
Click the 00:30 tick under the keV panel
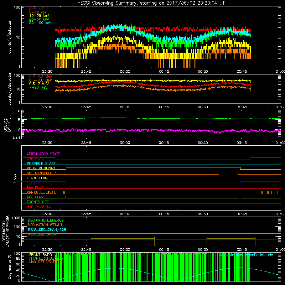tap(203, 72)
